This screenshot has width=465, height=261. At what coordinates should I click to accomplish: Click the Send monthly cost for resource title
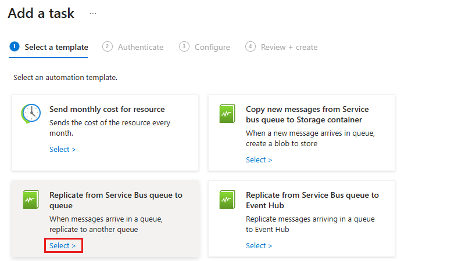tap(107, 109)
